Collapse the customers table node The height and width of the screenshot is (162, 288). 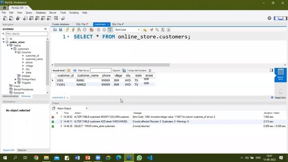tap(12, 49)
